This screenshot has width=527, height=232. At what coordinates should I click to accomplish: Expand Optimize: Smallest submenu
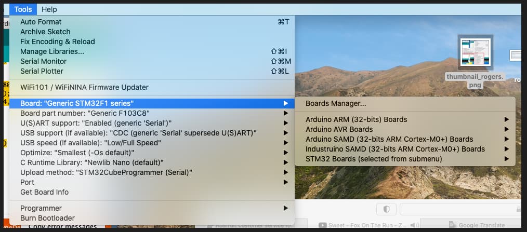pyautogui.click(x=152, y=153)
